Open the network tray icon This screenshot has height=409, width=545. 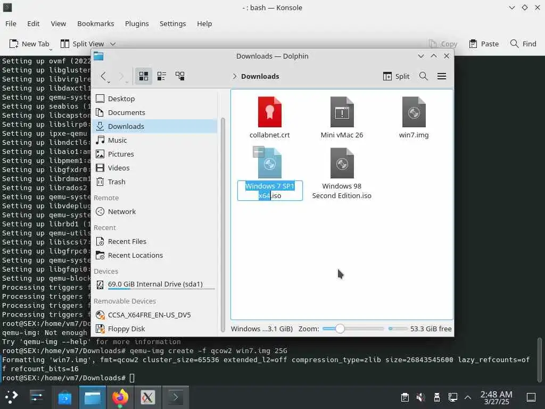452,397
